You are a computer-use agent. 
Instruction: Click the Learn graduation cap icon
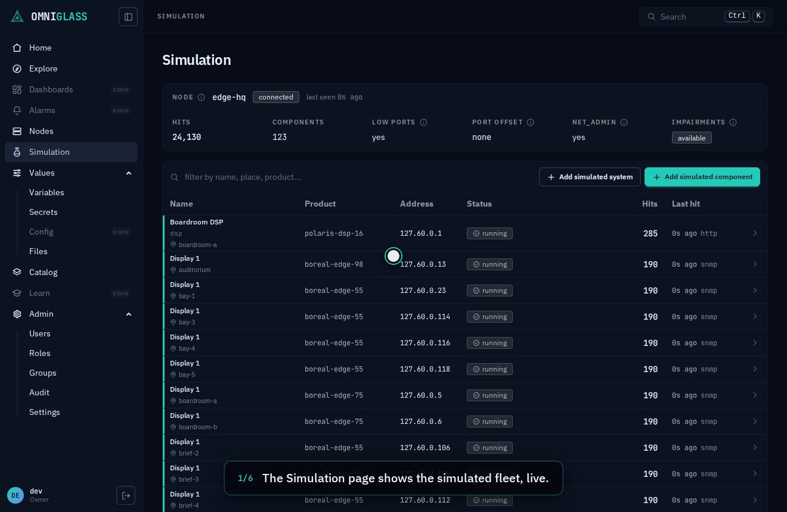point(17,293)
